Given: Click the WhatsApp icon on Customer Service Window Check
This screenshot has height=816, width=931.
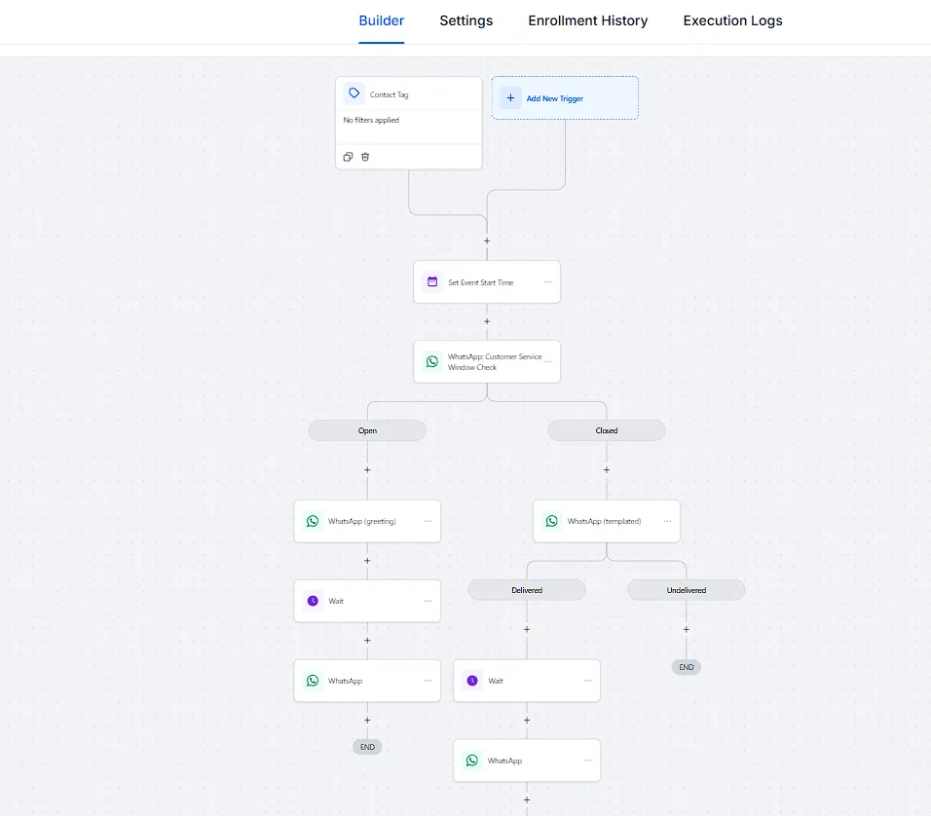Looking at the screenshot, I should tap(432, 361).
